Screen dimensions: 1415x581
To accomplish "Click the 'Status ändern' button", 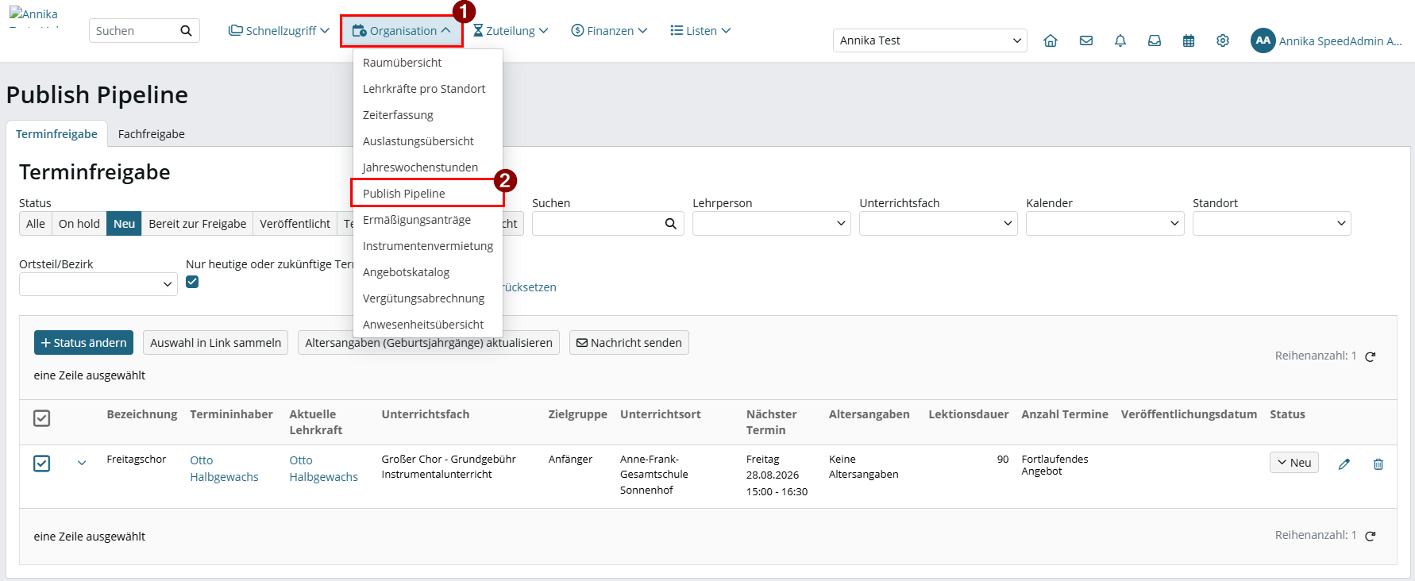I will pos(83,343).
